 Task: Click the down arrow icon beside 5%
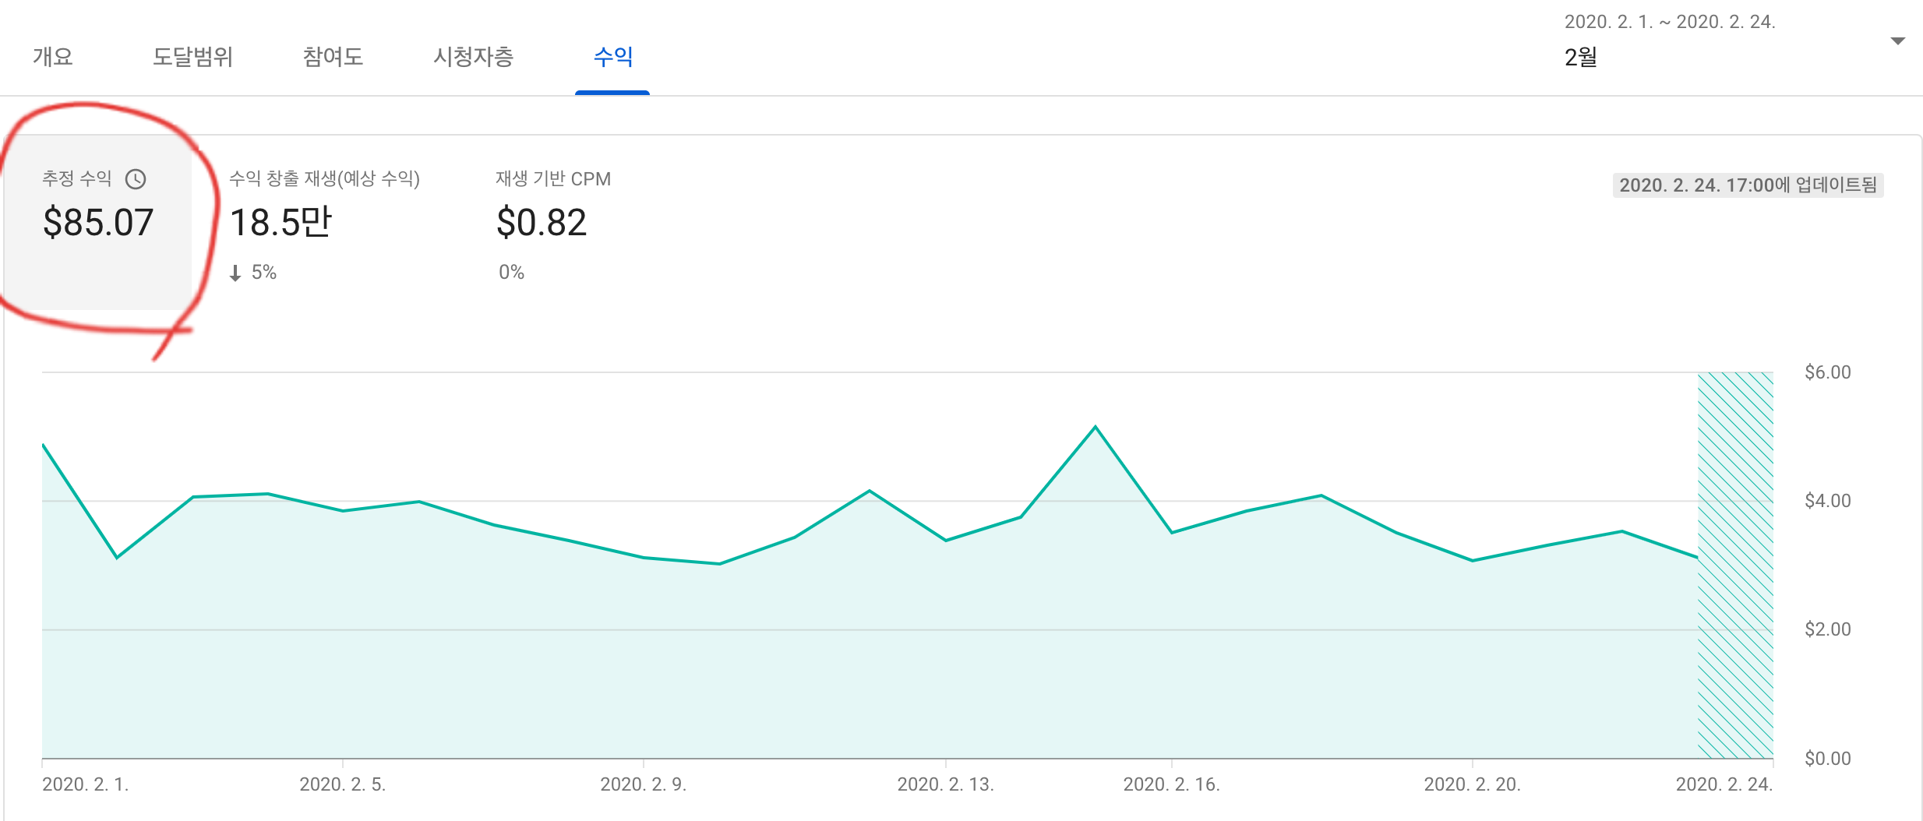tap(235, 273)
